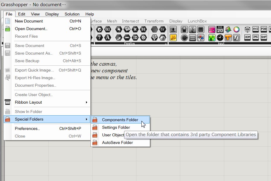The image size is (271, 181).
Task: Open the Settings Folder
Action: coord(120,127)
